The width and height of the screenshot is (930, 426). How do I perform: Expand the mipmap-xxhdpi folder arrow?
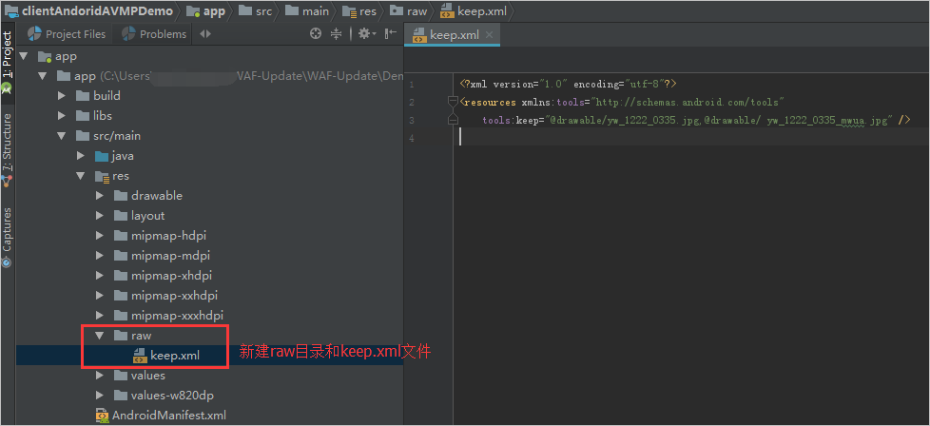point(99,296)
